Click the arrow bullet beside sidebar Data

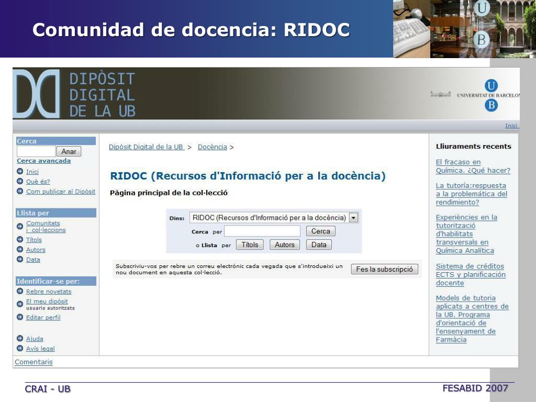pos(20,259)
